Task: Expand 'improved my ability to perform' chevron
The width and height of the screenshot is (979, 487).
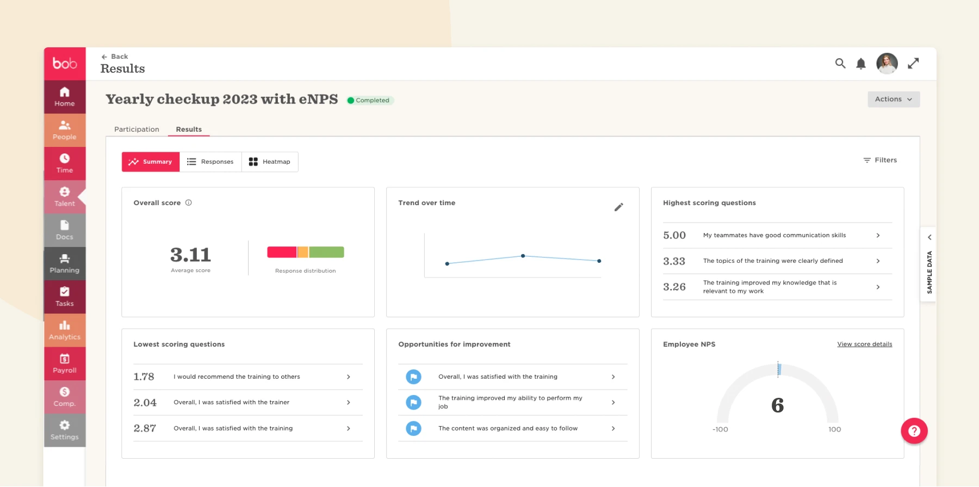Action: click(614, 403)
